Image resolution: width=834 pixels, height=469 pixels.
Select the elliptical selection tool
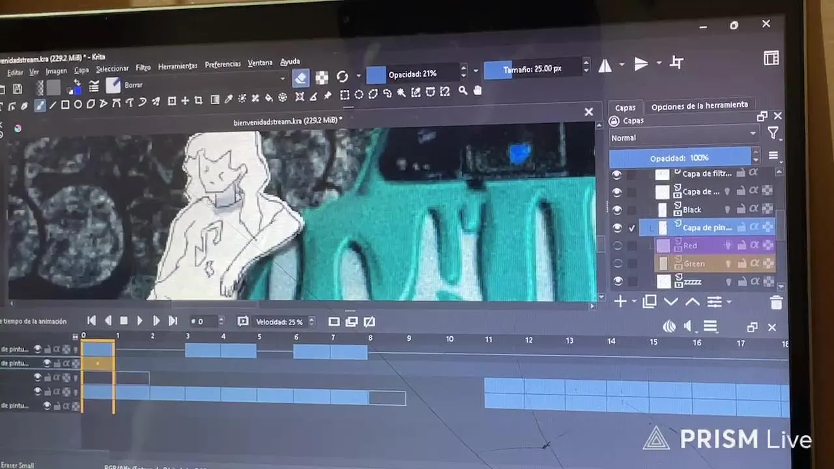358,94
